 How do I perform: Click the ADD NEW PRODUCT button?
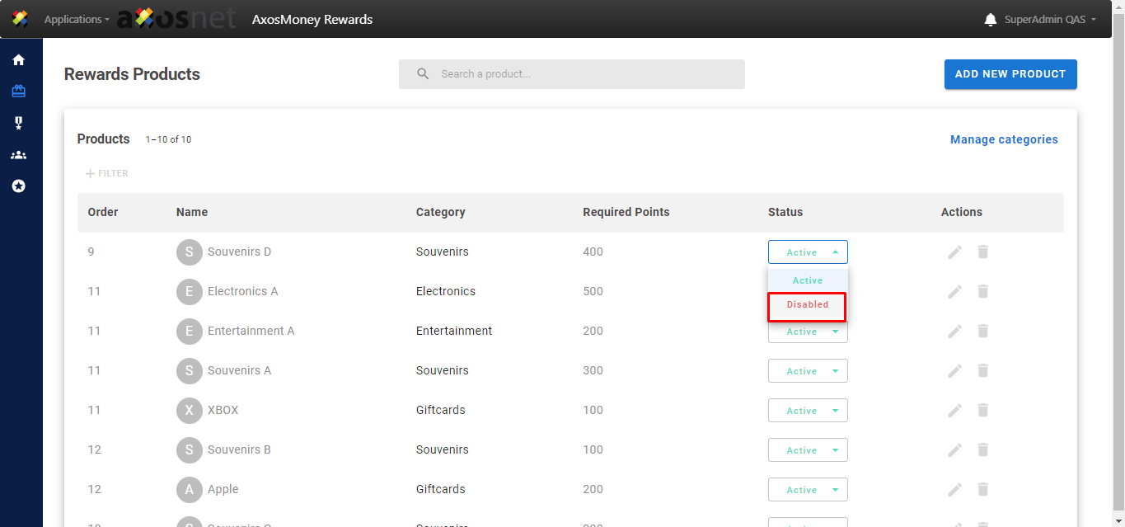pyautogui.click(x=1010, y=74)
